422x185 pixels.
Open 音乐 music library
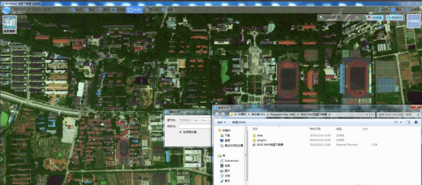(225, 181)
